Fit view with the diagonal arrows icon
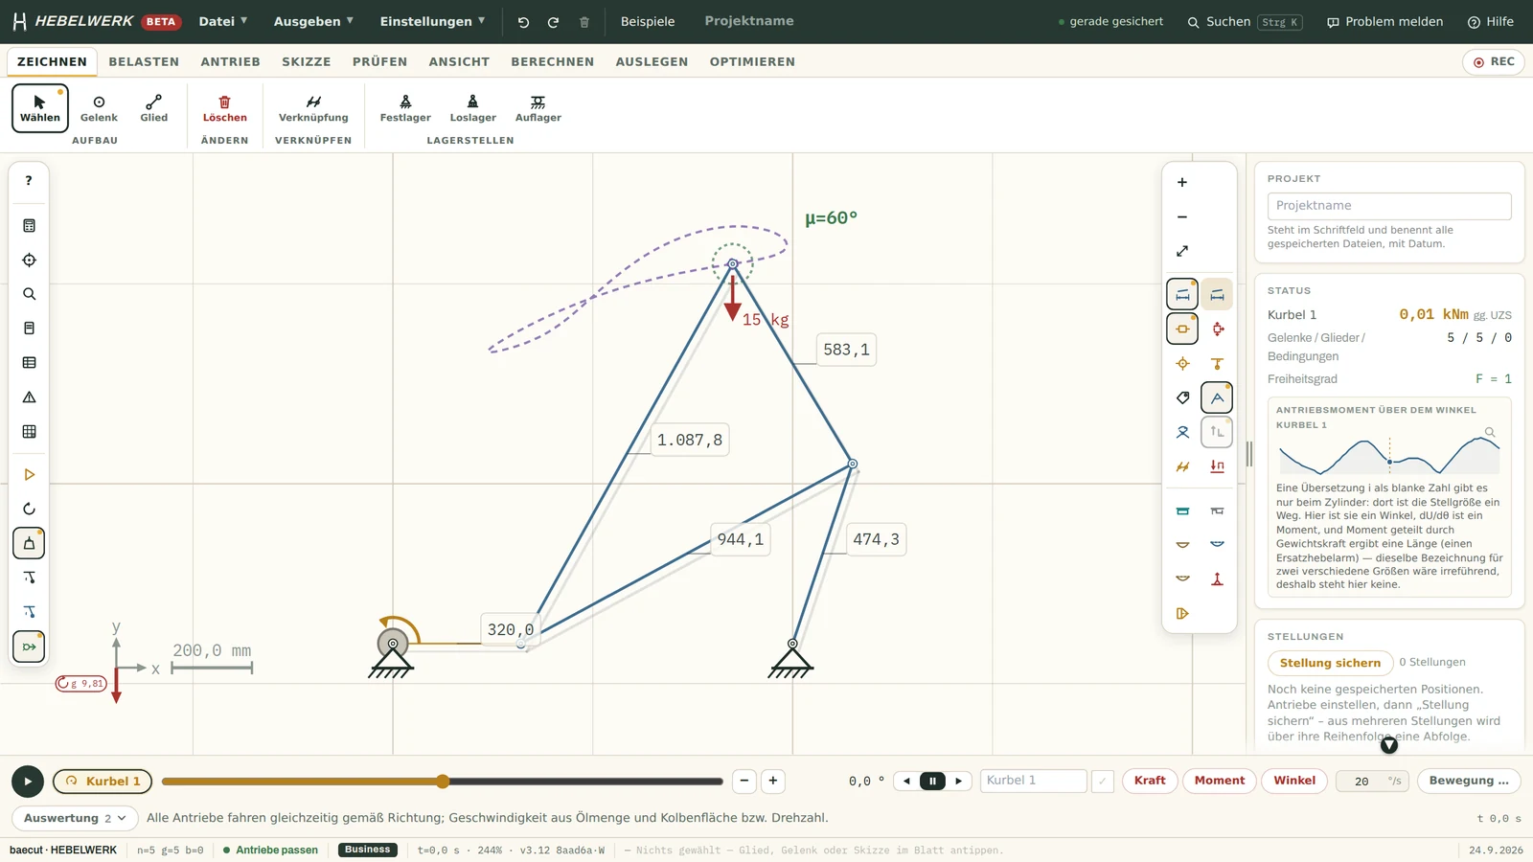1533x862 pixels. pyautogui.click(x=1182, y=251)
